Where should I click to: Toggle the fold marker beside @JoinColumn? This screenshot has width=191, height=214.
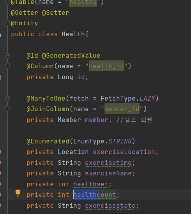click(x=8, y=108)
